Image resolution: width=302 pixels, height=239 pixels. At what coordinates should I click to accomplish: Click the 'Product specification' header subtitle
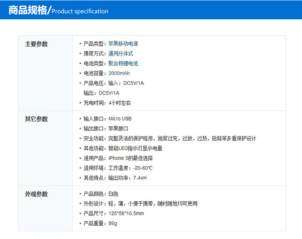click(x=80, y=11)
